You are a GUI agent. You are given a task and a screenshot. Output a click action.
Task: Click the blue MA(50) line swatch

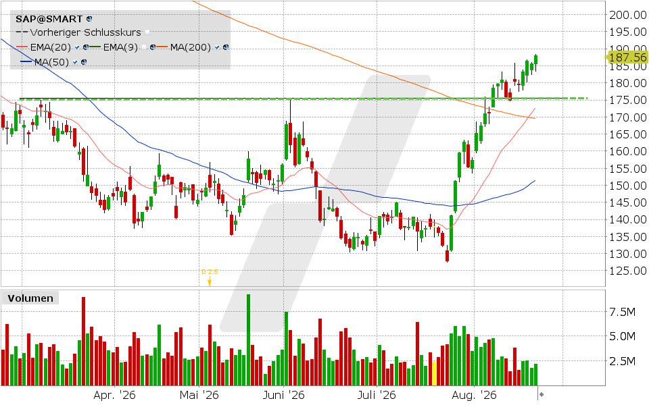[26, 61]
